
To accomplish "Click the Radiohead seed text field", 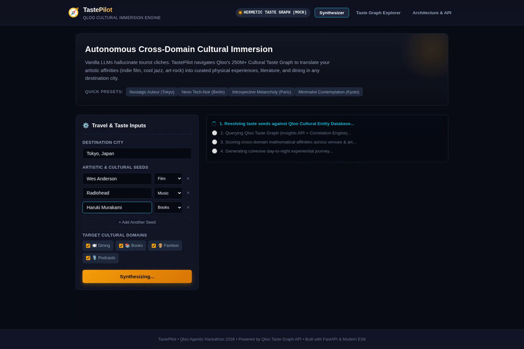I will 117,193.
